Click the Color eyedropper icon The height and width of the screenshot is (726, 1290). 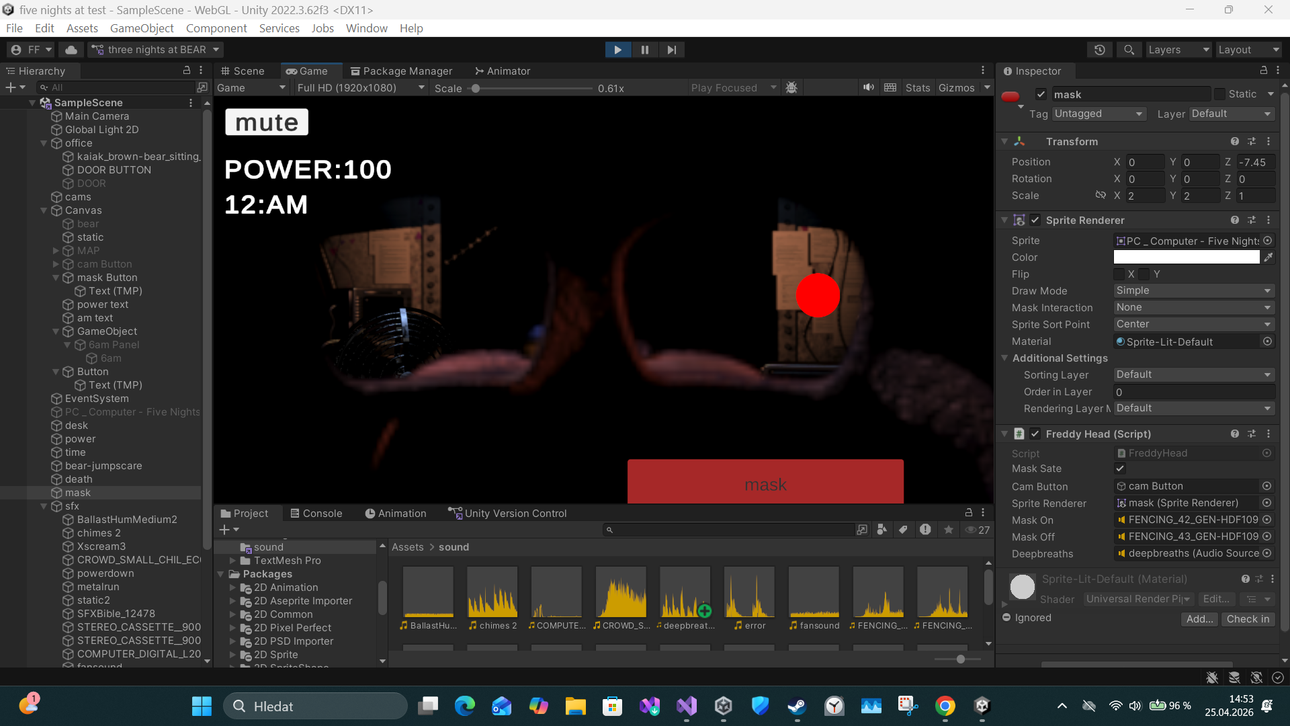1268,257
